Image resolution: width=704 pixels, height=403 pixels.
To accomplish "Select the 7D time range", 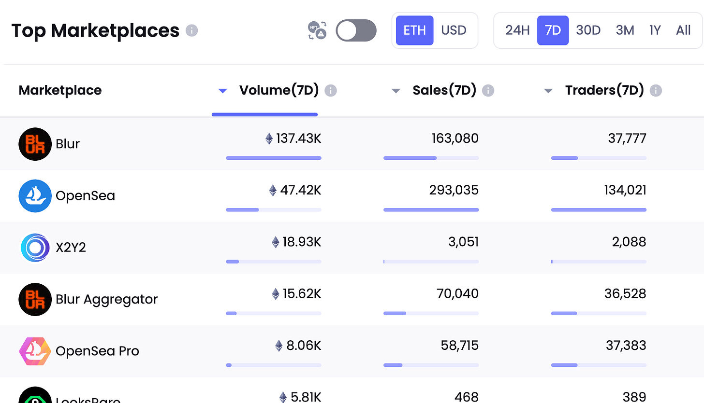I will tap(553, 30).
